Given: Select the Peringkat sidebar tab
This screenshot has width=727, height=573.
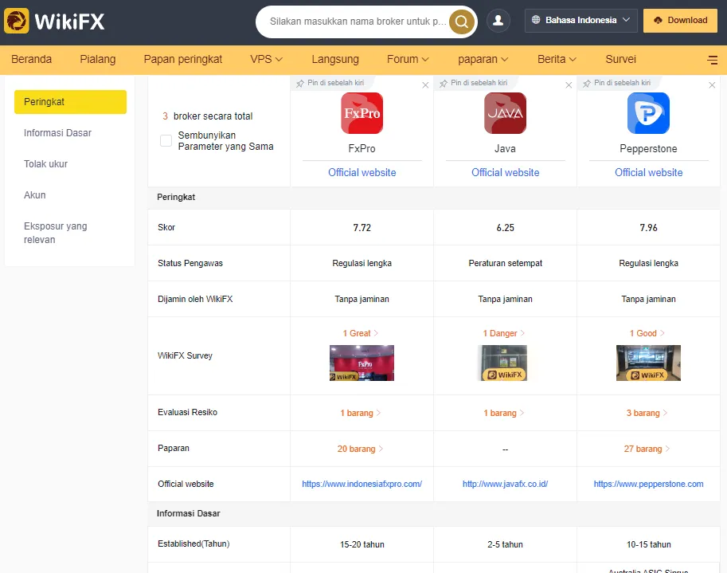Looking at the screenshot, I should tap(71, 101).
